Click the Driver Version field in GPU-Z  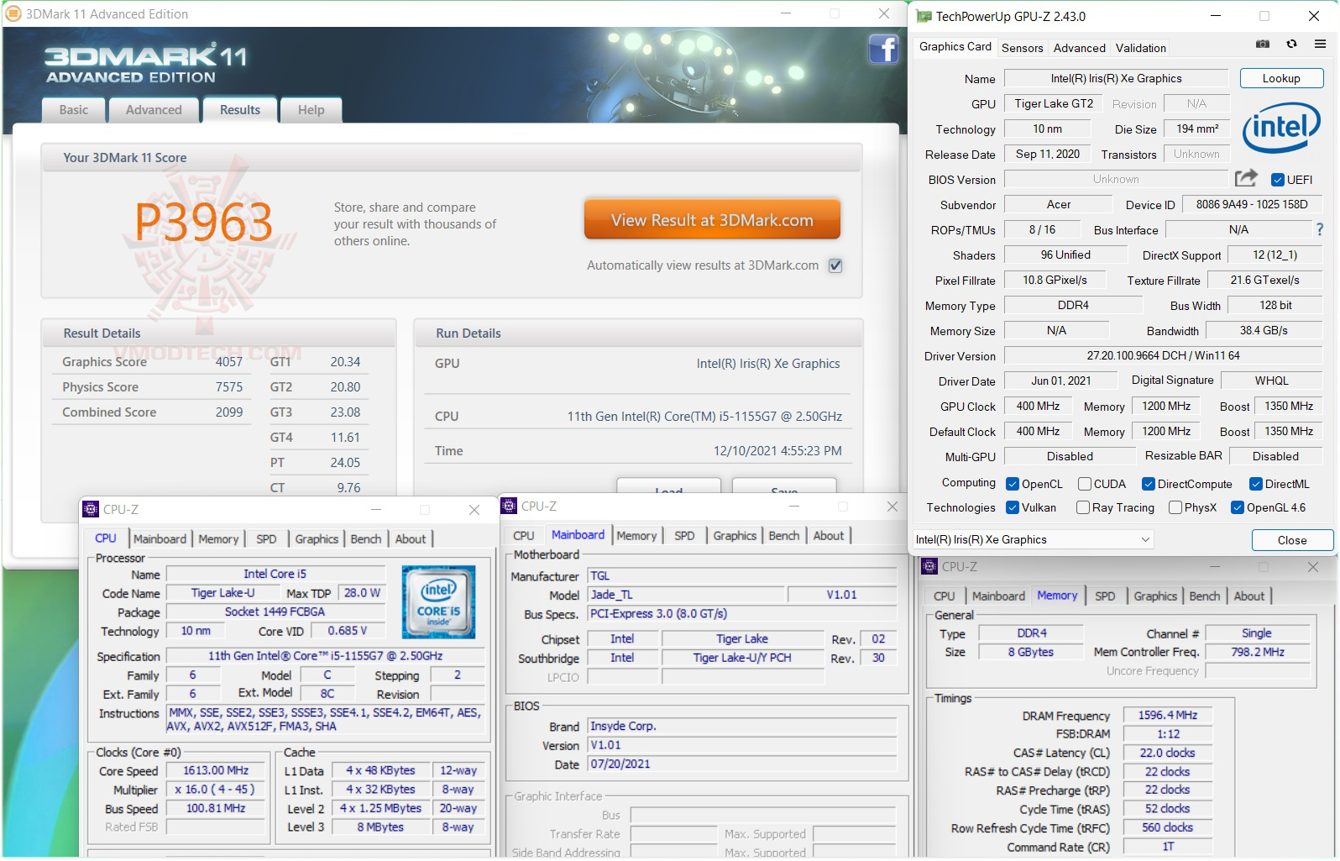click(x=1163, y=355)
